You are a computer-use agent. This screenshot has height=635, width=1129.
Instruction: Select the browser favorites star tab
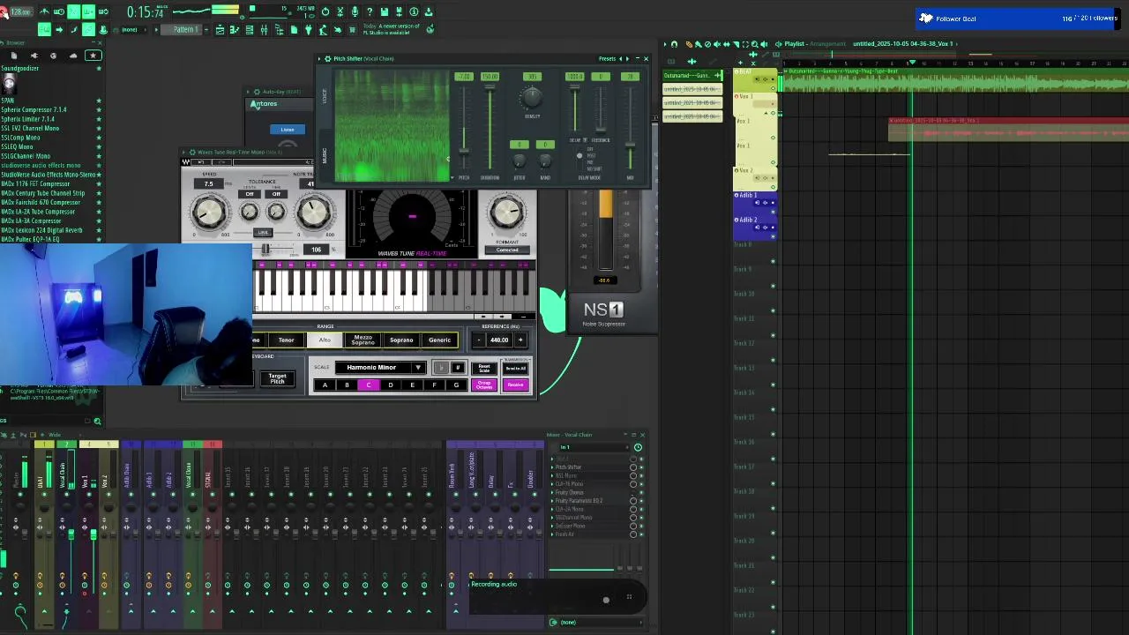[93, 56]
